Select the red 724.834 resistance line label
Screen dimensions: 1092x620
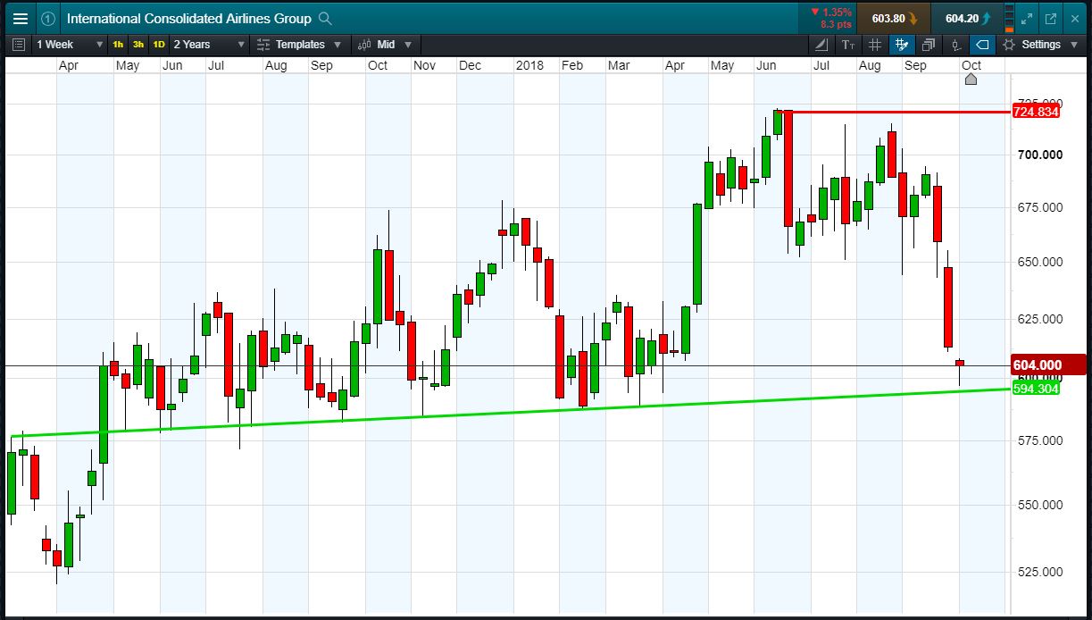(x=1036, y=112)
